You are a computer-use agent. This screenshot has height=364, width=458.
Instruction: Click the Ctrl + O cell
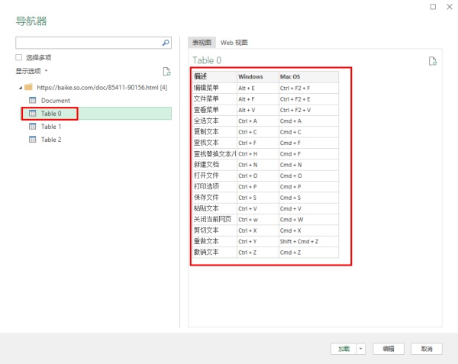click(x=258, y=176)
